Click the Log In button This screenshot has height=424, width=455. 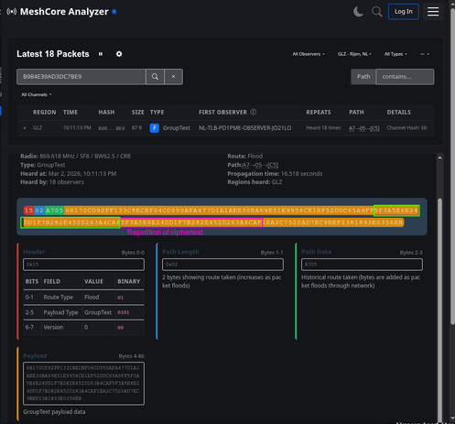[404, 12]
